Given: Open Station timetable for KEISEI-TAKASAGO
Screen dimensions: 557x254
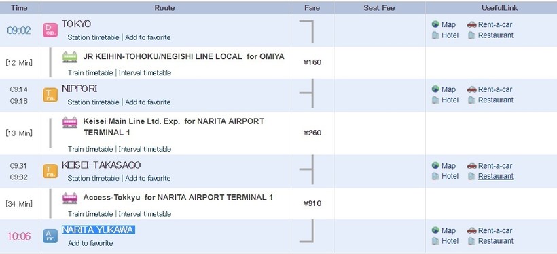Looking at the screenshot, I should point(94,178).
